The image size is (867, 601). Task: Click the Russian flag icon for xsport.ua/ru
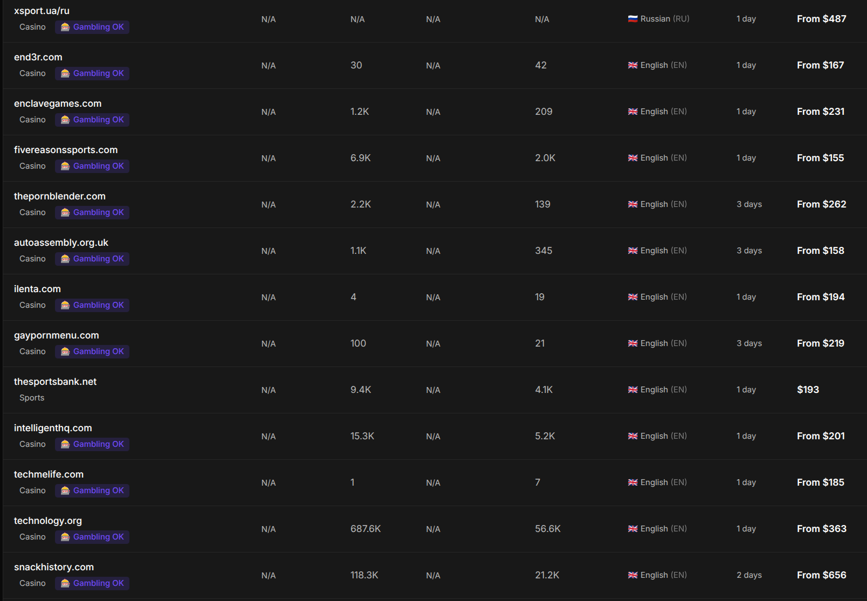(x=633, y=19)
